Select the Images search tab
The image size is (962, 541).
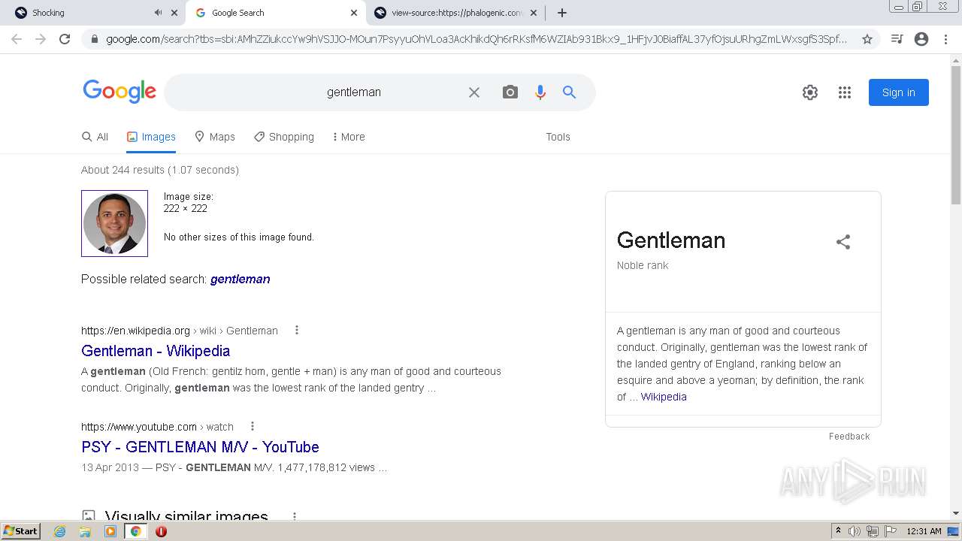point(151,137)
